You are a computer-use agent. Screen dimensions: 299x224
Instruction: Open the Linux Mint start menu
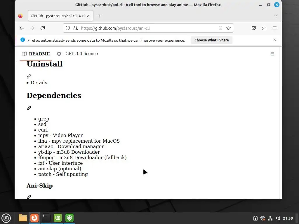(x=6, y=218)
